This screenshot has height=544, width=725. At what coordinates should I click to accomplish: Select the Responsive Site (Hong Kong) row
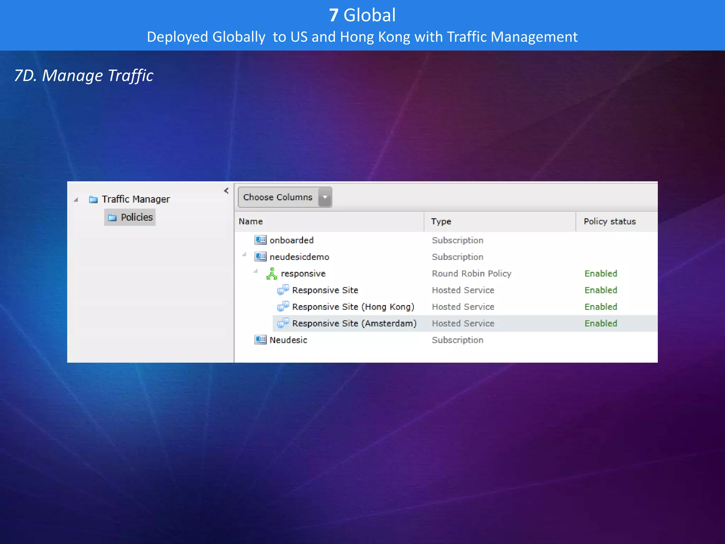point(353,307)
